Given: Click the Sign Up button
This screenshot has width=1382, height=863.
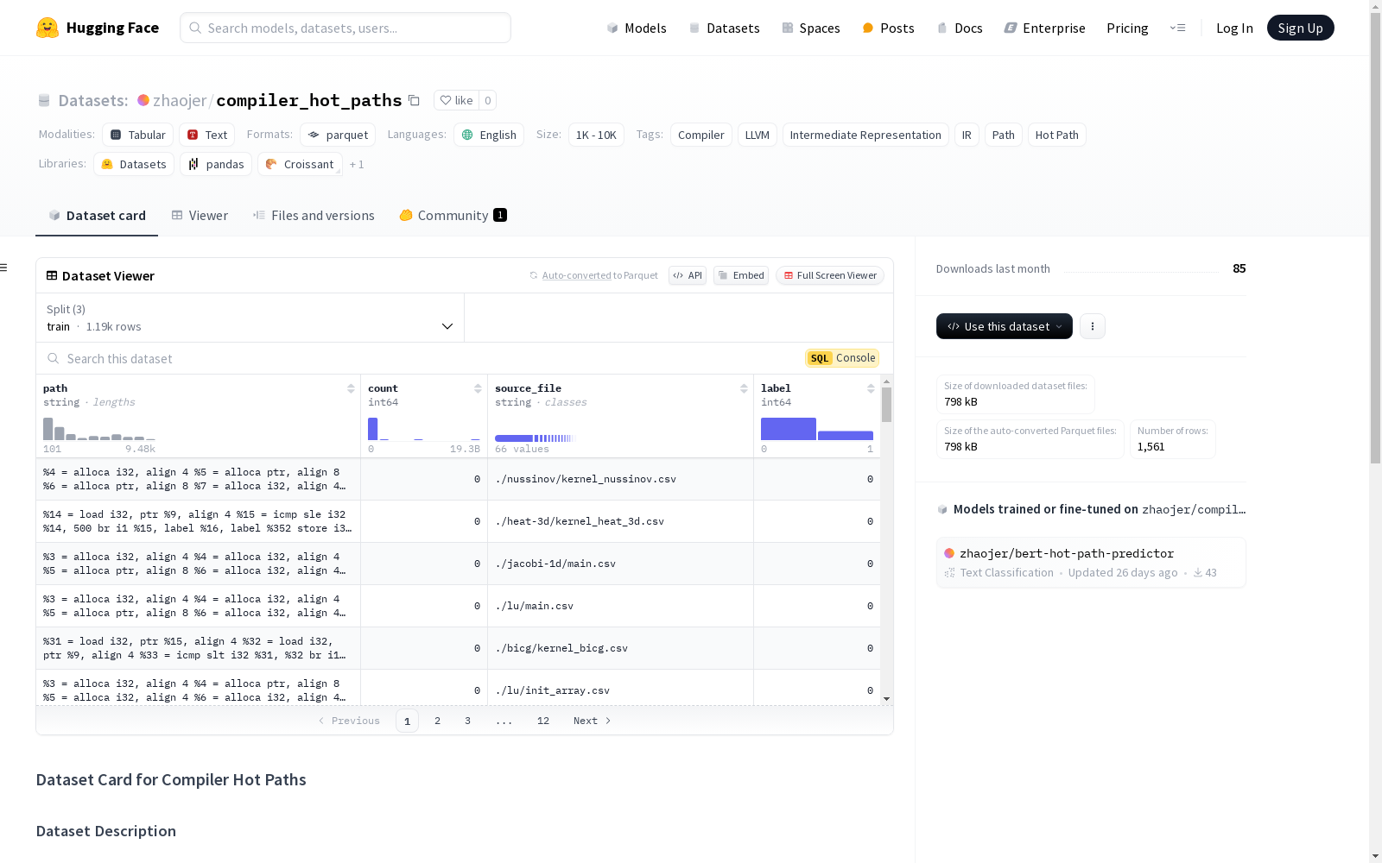Looking at the screenshot, I should (x=1300, y=28).
